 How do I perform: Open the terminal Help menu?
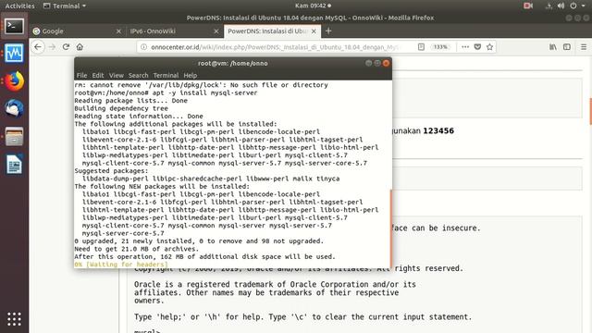pos(191,75)
